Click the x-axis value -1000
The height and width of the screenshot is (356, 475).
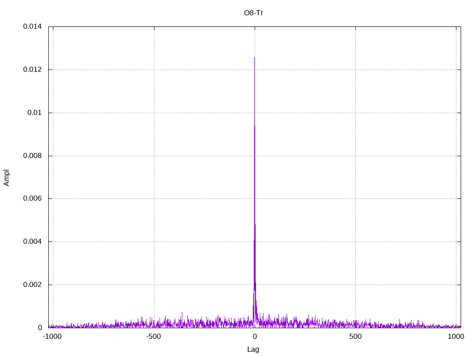pos(52,337)
